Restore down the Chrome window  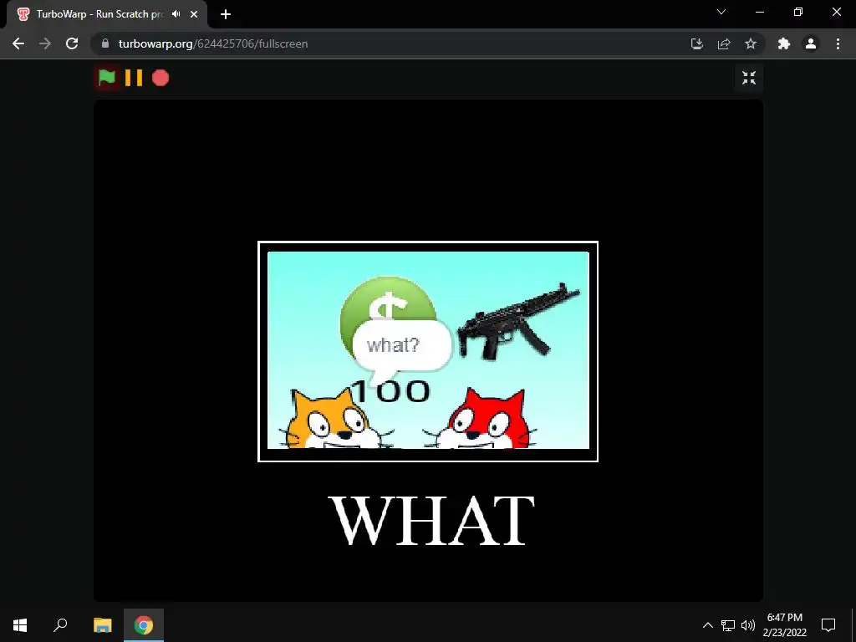798,12
